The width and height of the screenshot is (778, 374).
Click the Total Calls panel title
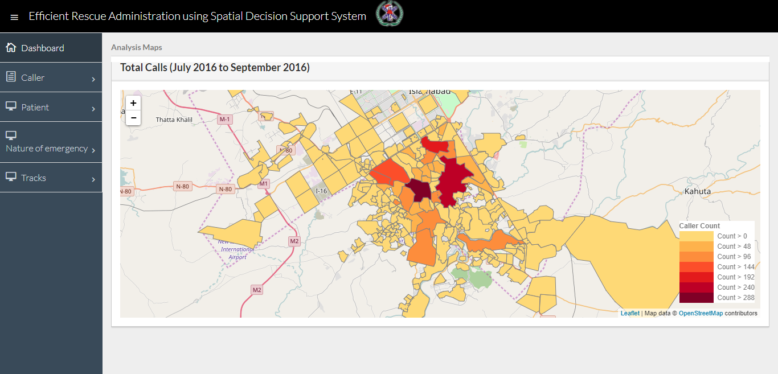coord(215,68)
